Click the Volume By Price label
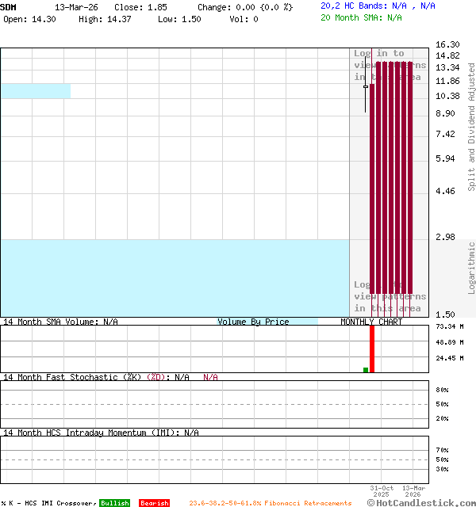 [x=253, y=322]
